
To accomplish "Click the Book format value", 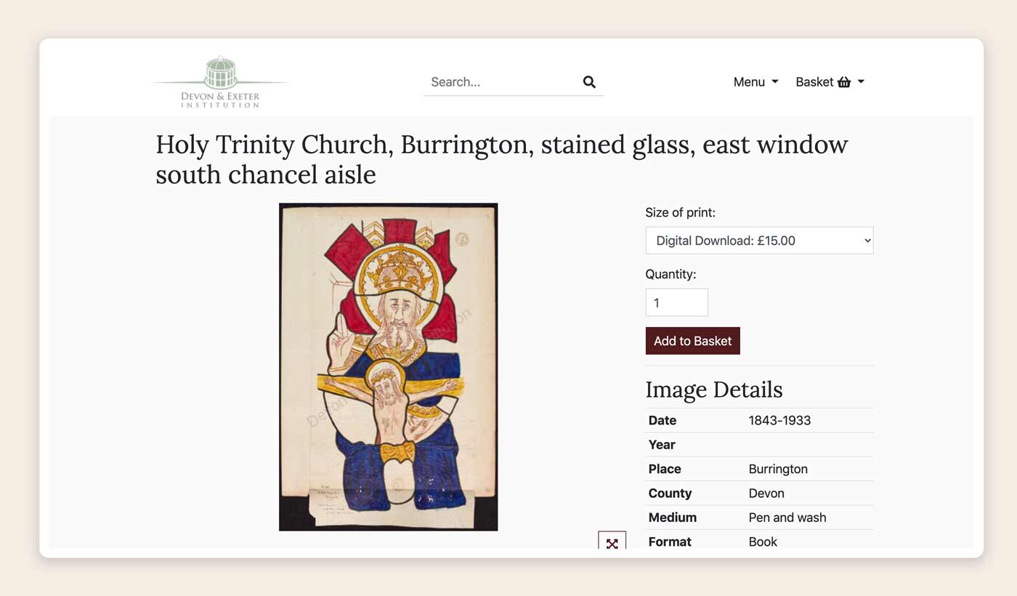I will (763, 541).
